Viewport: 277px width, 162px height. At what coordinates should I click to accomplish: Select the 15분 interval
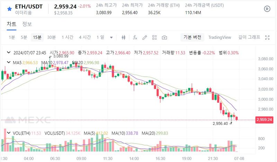tap(37, 37)
